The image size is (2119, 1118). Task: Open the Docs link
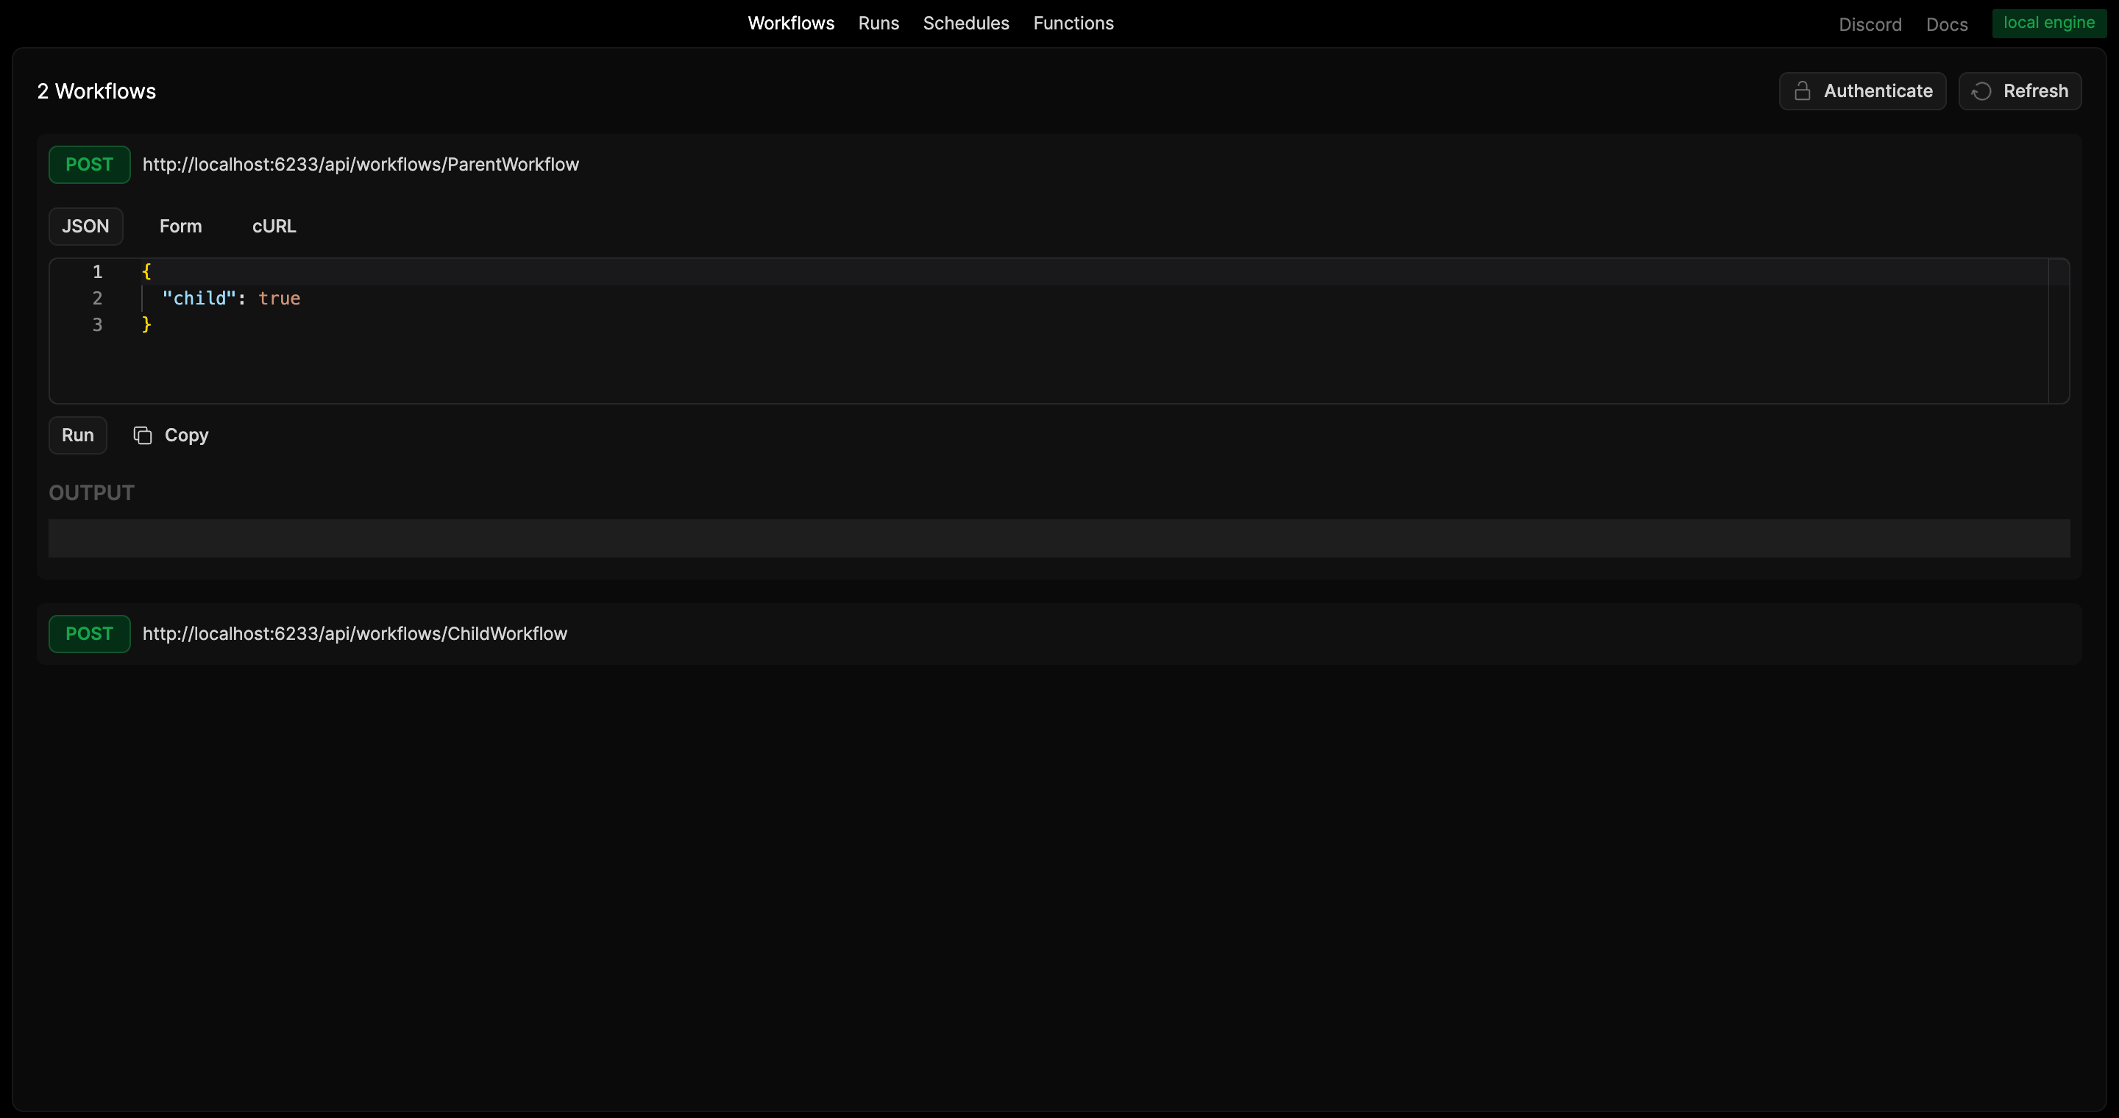click(x=1946, y=25)
